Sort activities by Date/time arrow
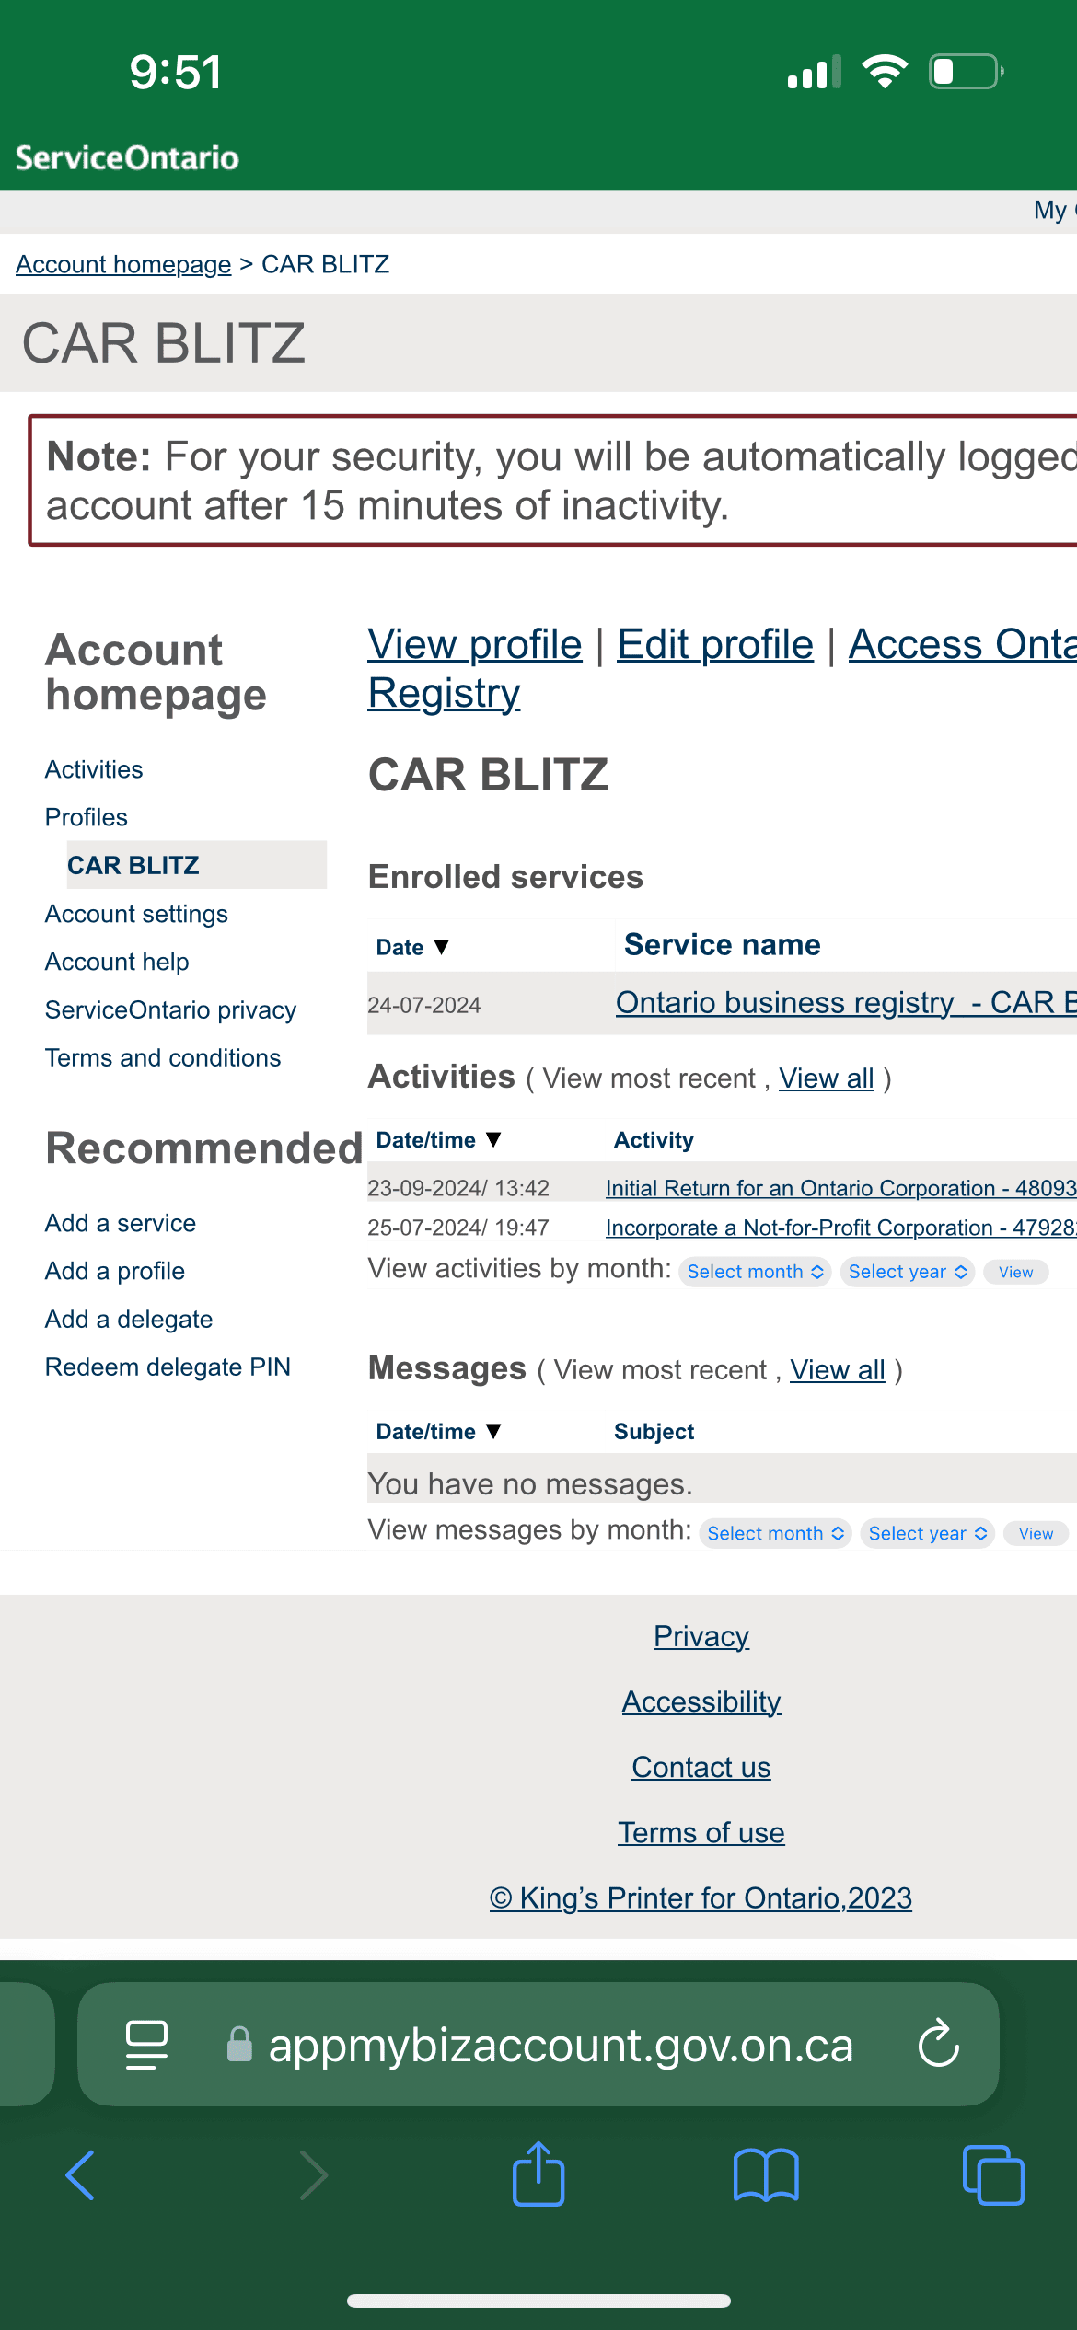The height and width of the screenshot is (2330, 1077). tap(494, 1140)
